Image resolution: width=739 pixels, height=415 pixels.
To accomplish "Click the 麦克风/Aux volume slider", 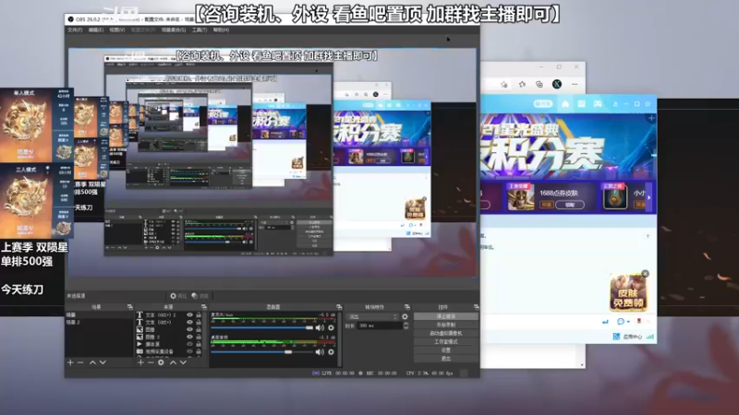I will coord(262,327).
